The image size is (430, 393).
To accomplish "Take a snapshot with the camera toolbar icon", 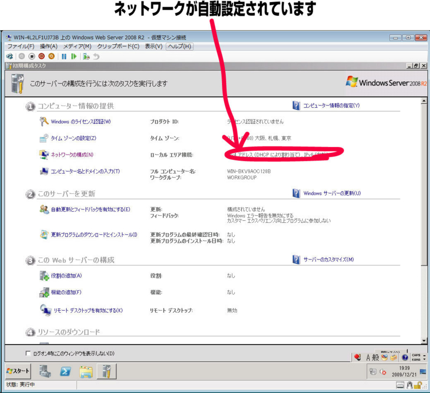I will pos(86,56).
